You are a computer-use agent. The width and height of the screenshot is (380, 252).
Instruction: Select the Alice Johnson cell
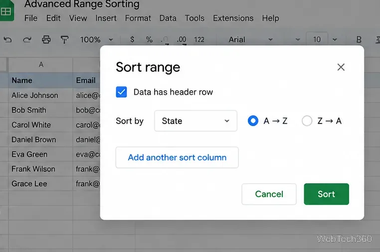(x=41, y=96)
